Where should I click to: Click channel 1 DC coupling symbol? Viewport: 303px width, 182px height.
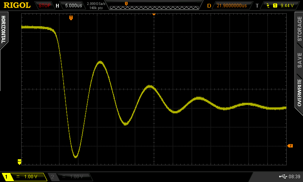coord(18,177)
